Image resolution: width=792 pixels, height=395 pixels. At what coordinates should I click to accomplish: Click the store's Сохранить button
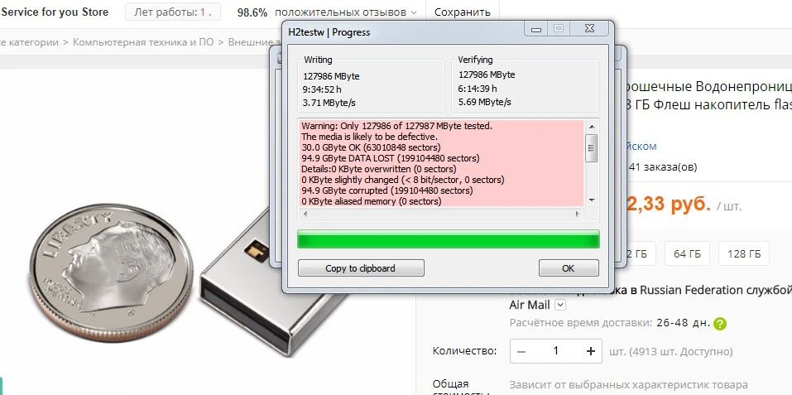coord(462,12)
